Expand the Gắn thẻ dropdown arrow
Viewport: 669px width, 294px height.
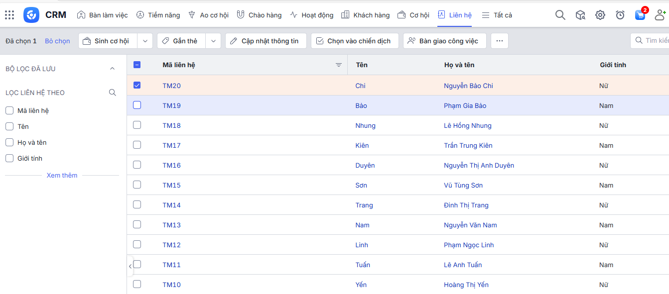pyautogui.click(x=213, y=41)
